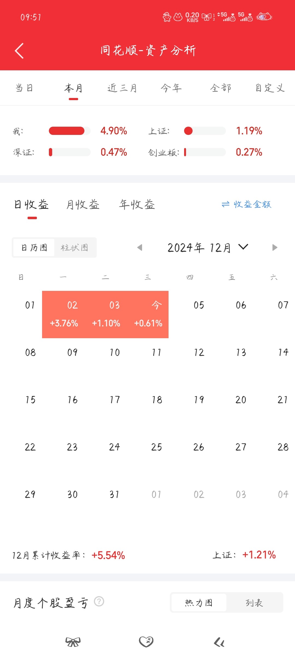Tap the battery status icon
This screenshot has height=660, width=295.
pos(264,17)
